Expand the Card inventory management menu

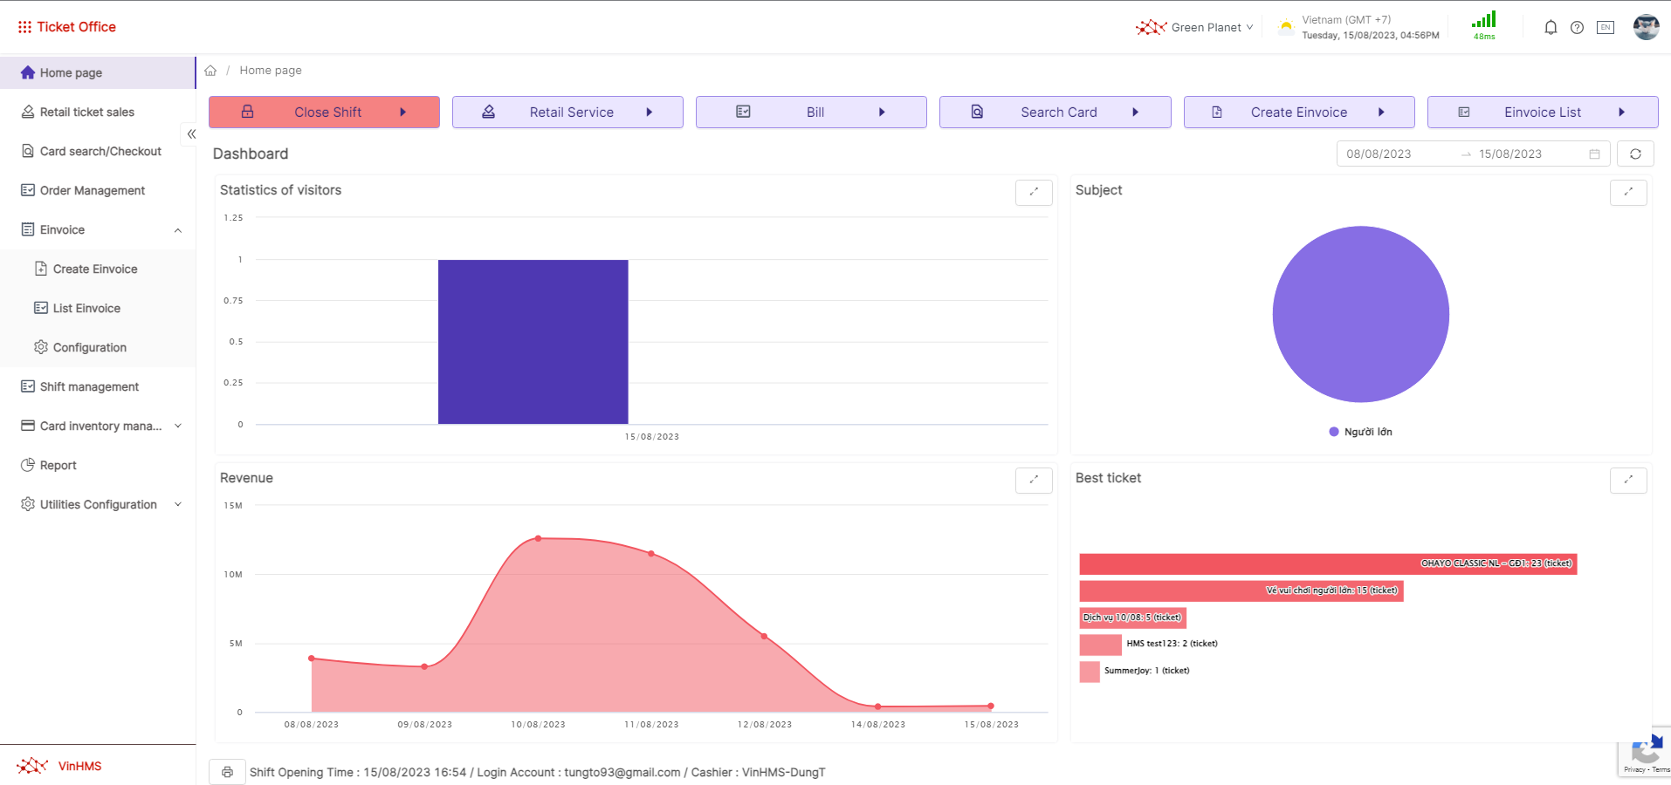178,427
